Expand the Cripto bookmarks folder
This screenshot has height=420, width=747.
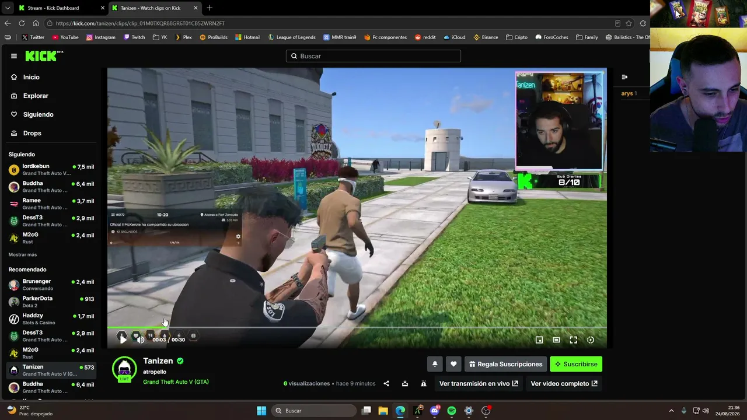[x=516, y=37]
